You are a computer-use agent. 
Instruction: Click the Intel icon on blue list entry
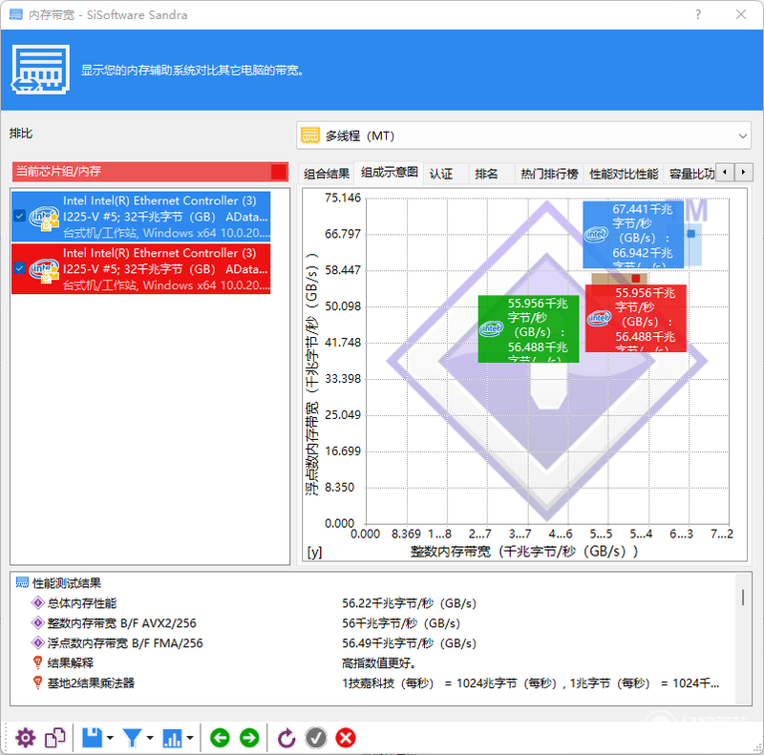tap(44, 218)
